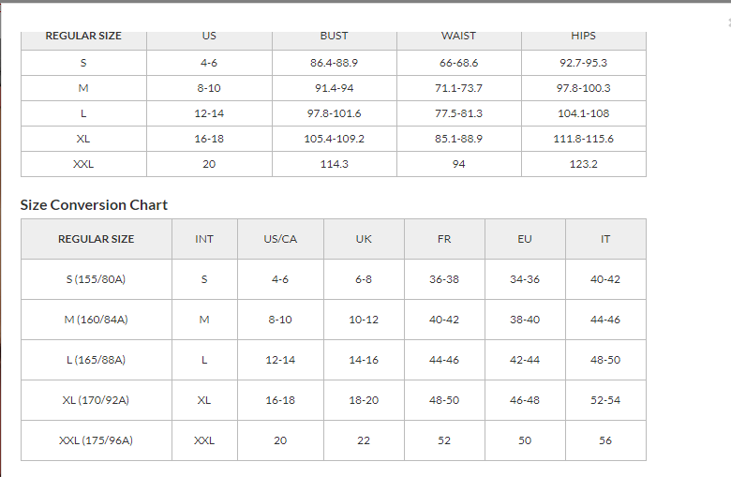Select the EU column header
Viewport: 731px width, 477px height.
tap(525, 239)
